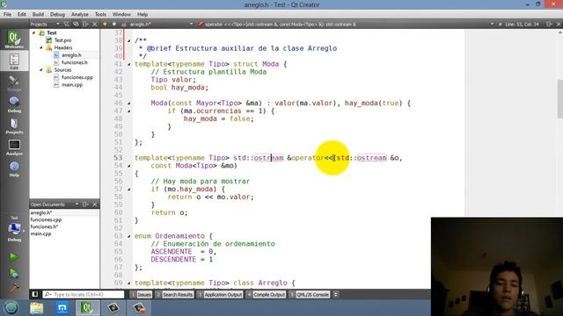Split the code editor view
The width and height of the screenshot is (563, 316).
(x=549, y=24)
